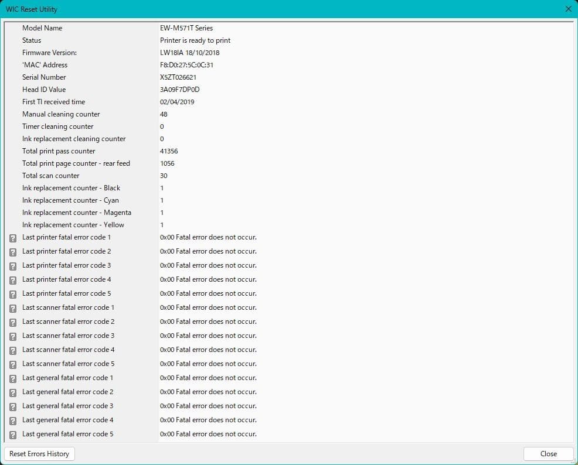
Task: Click question mark beside general error code 4
Action: (x=13, y=420)
